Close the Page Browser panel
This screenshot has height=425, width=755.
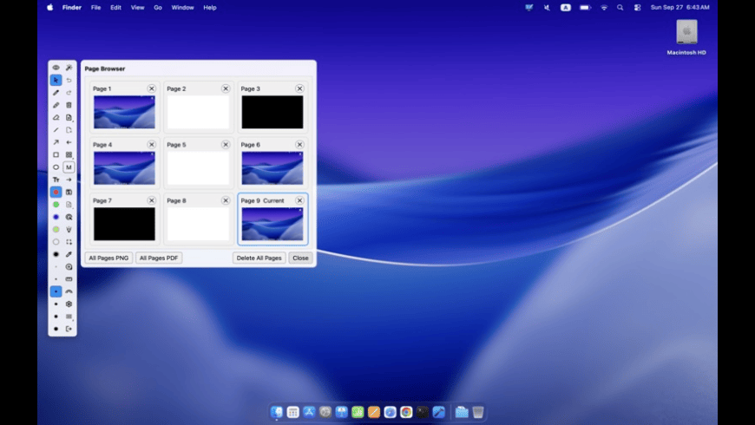pyautogui.click(x=300, y=258)
